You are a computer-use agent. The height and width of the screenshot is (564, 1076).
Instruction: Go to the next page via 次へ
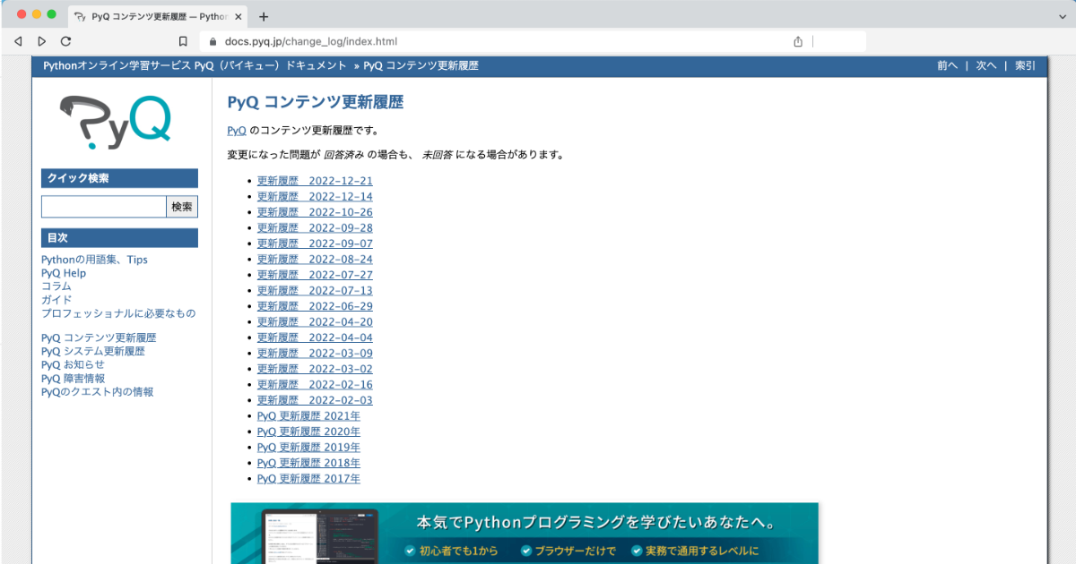pos(985,65)
